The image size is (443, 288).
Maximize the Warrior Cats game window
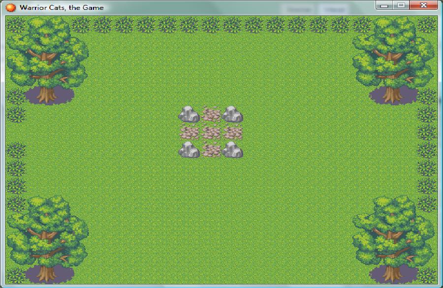pyautogui.click(x=401, y=5)
